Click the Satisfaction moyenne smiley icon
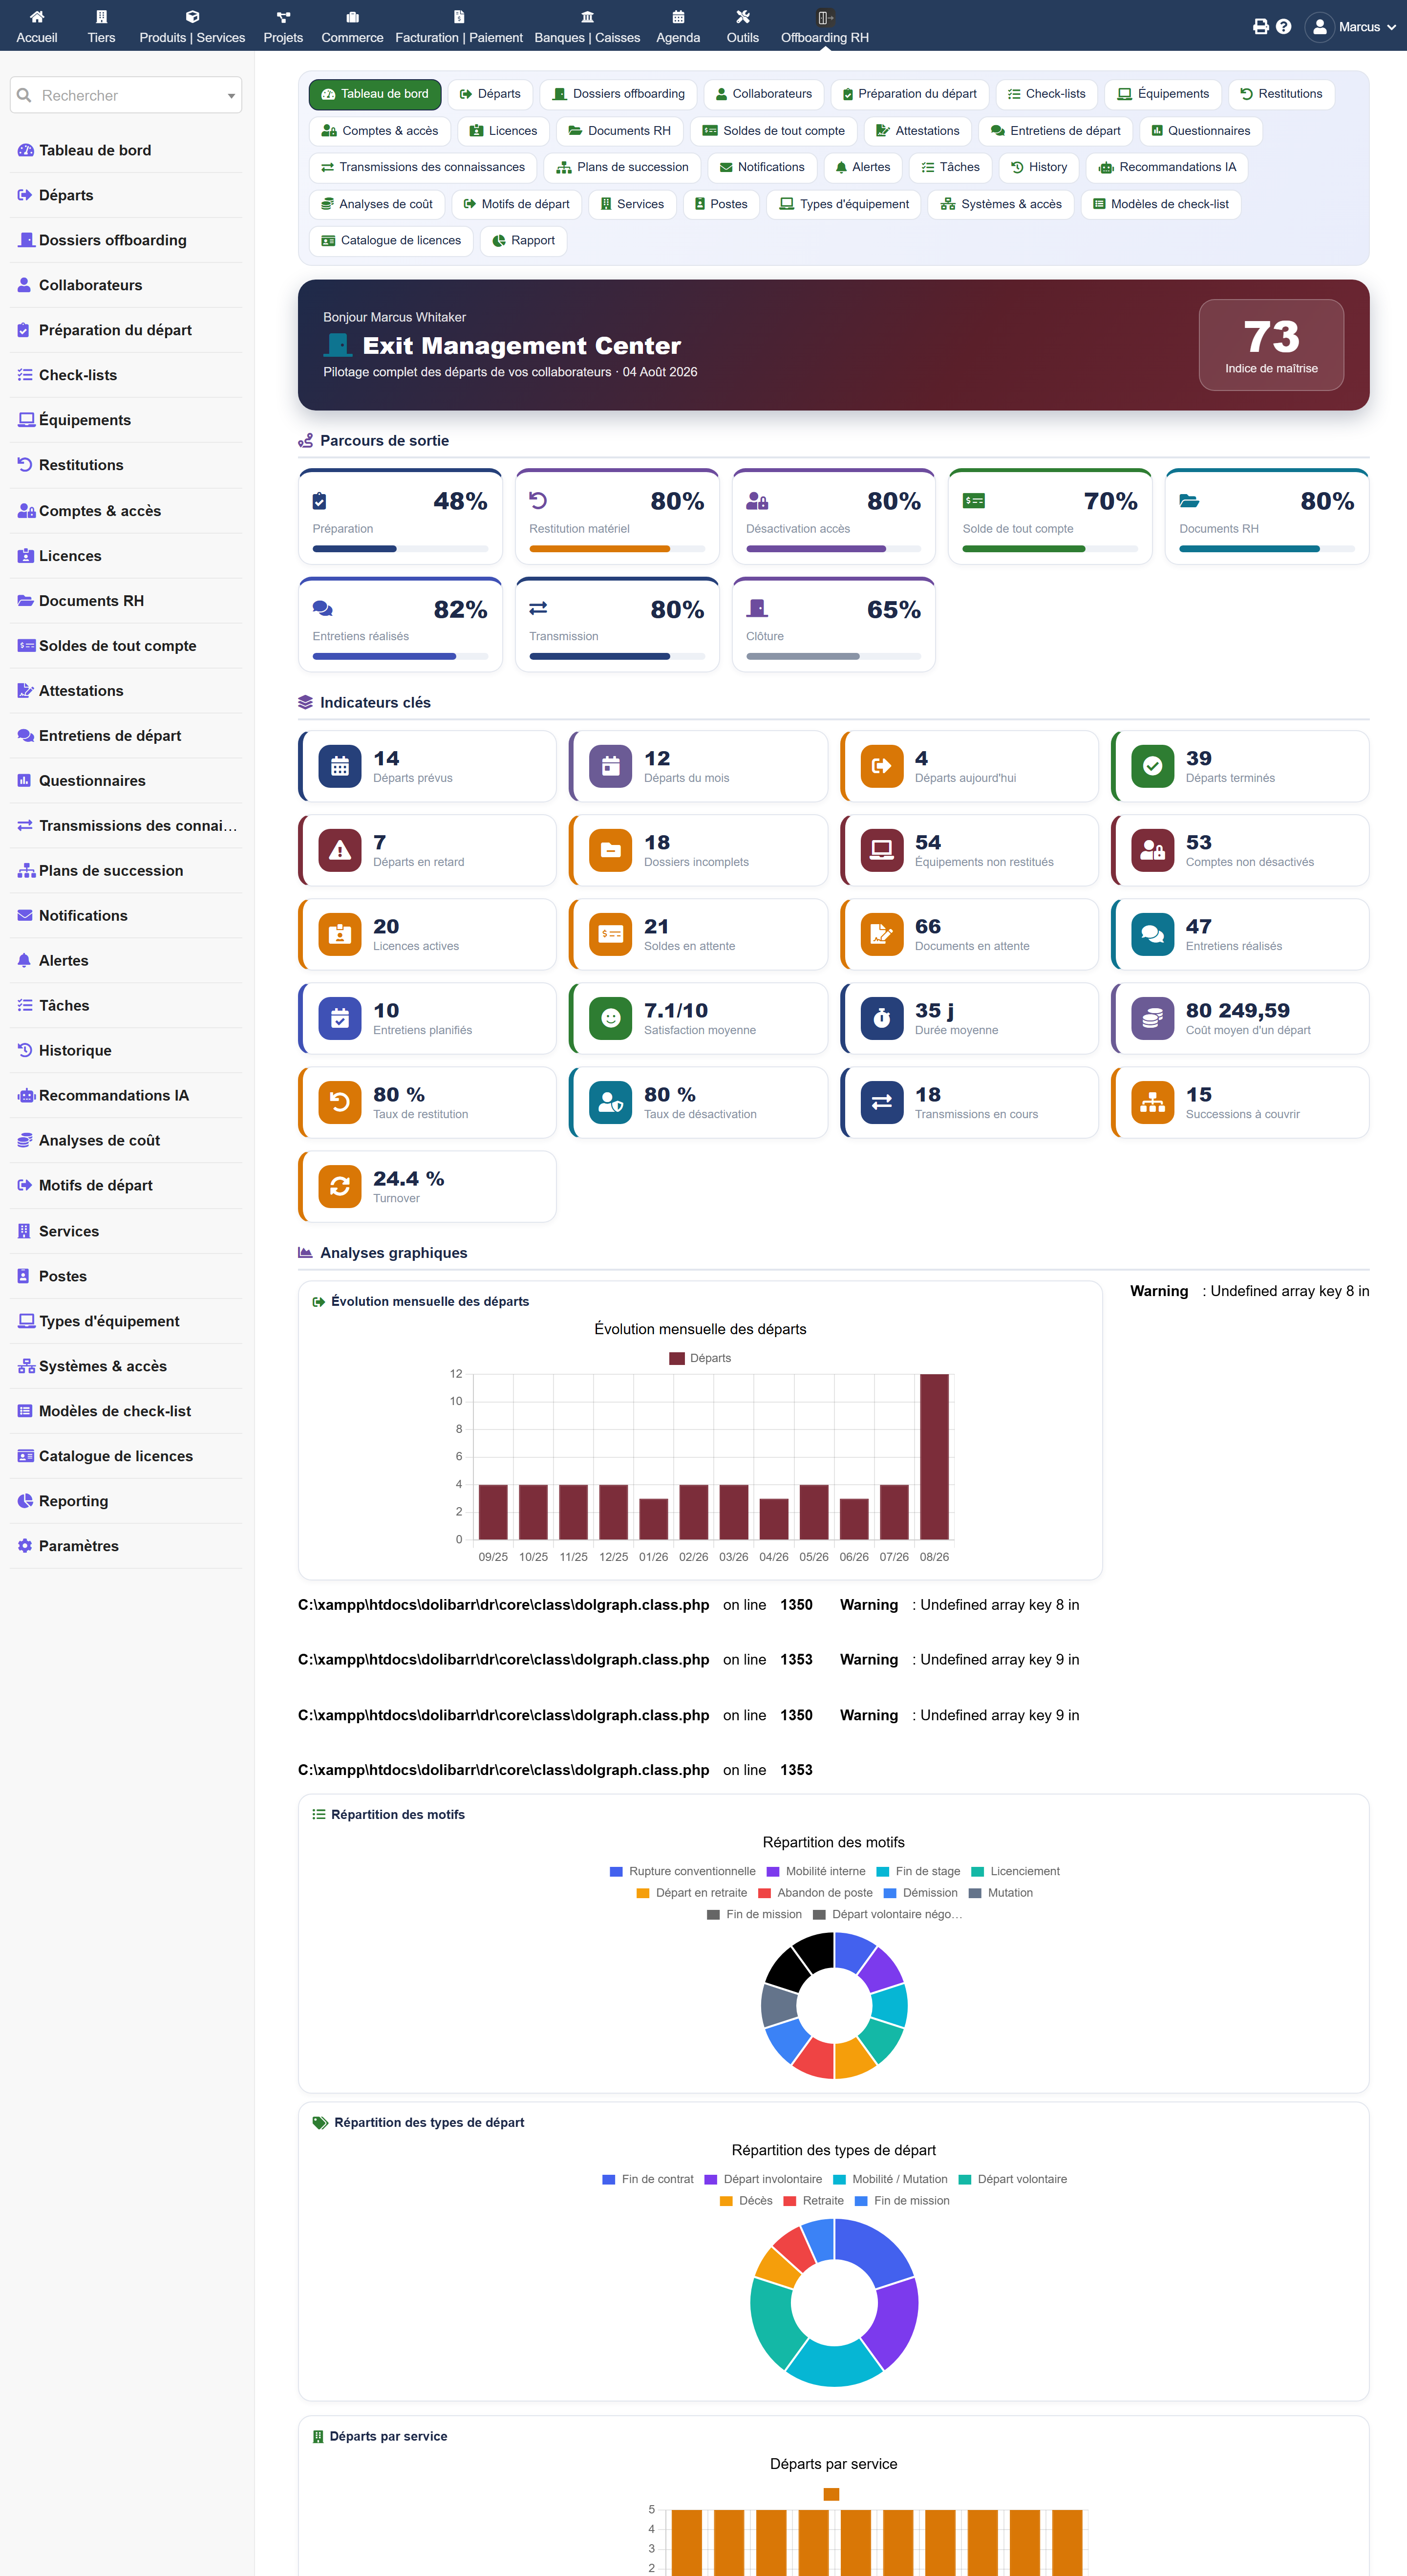Viewport: 1407px width, 2576px height. [610, 1018]
